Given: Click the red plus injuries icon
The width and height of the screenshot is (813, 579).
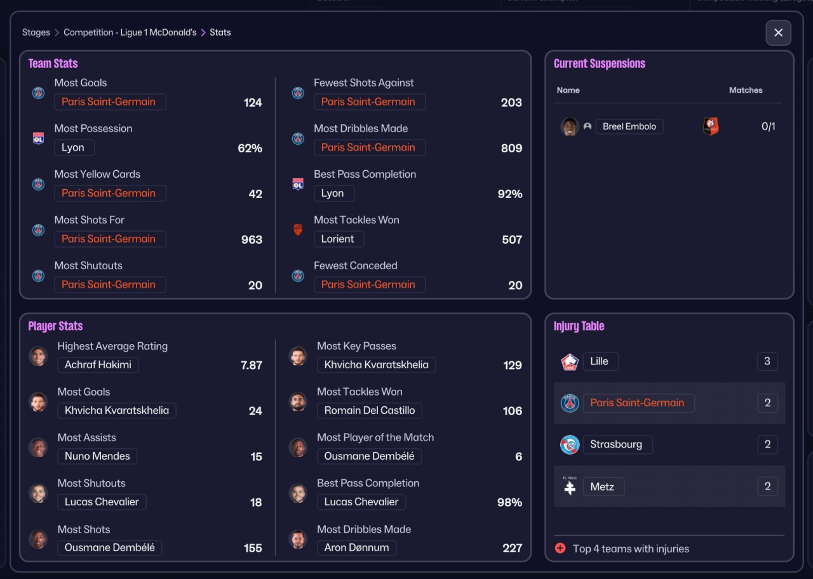Looking at the screenshot, I should (x=560, y=549).
